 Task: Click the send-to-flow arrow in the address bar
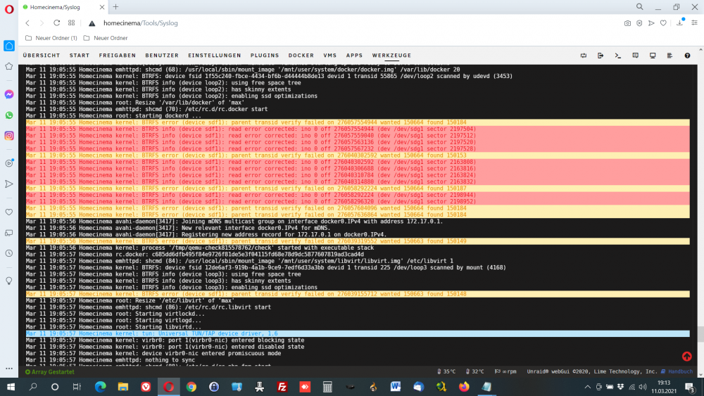pos(651,23)
